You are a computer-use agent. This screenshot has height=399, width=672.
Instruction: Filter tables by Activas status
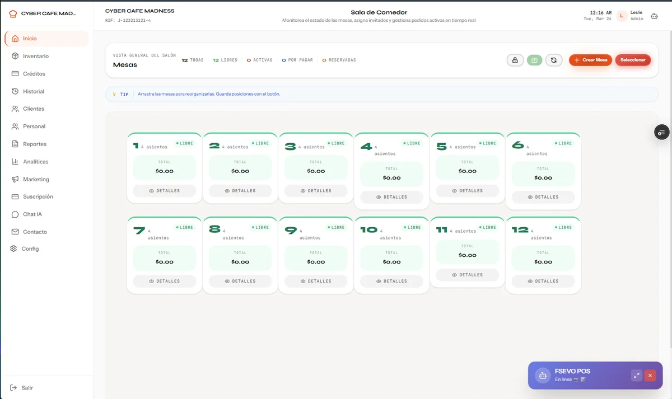(260, 60)
